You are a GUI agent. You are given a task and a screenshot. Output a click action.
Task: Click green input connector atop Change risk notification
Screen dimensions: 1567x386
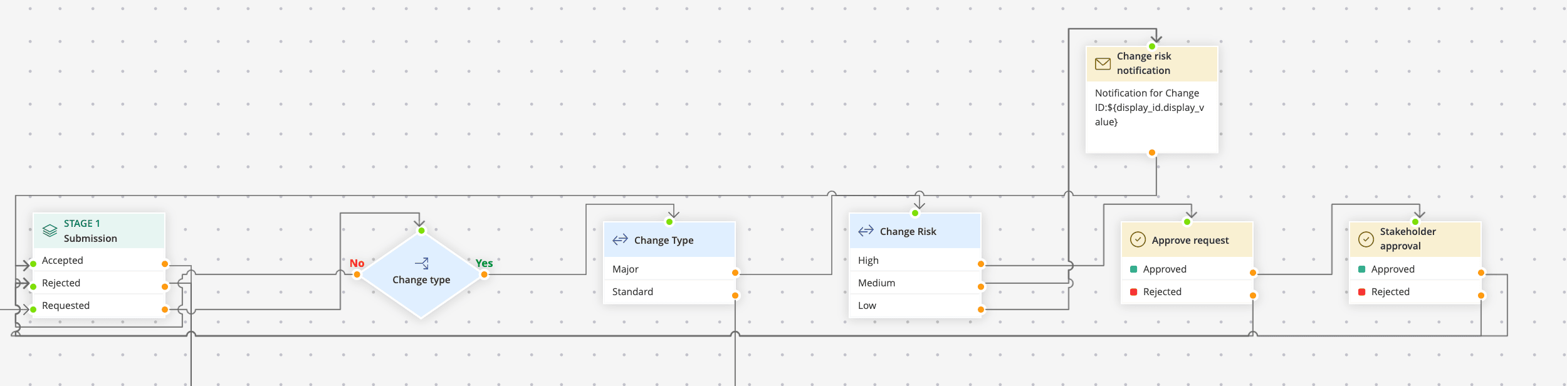coord(1152,46)
